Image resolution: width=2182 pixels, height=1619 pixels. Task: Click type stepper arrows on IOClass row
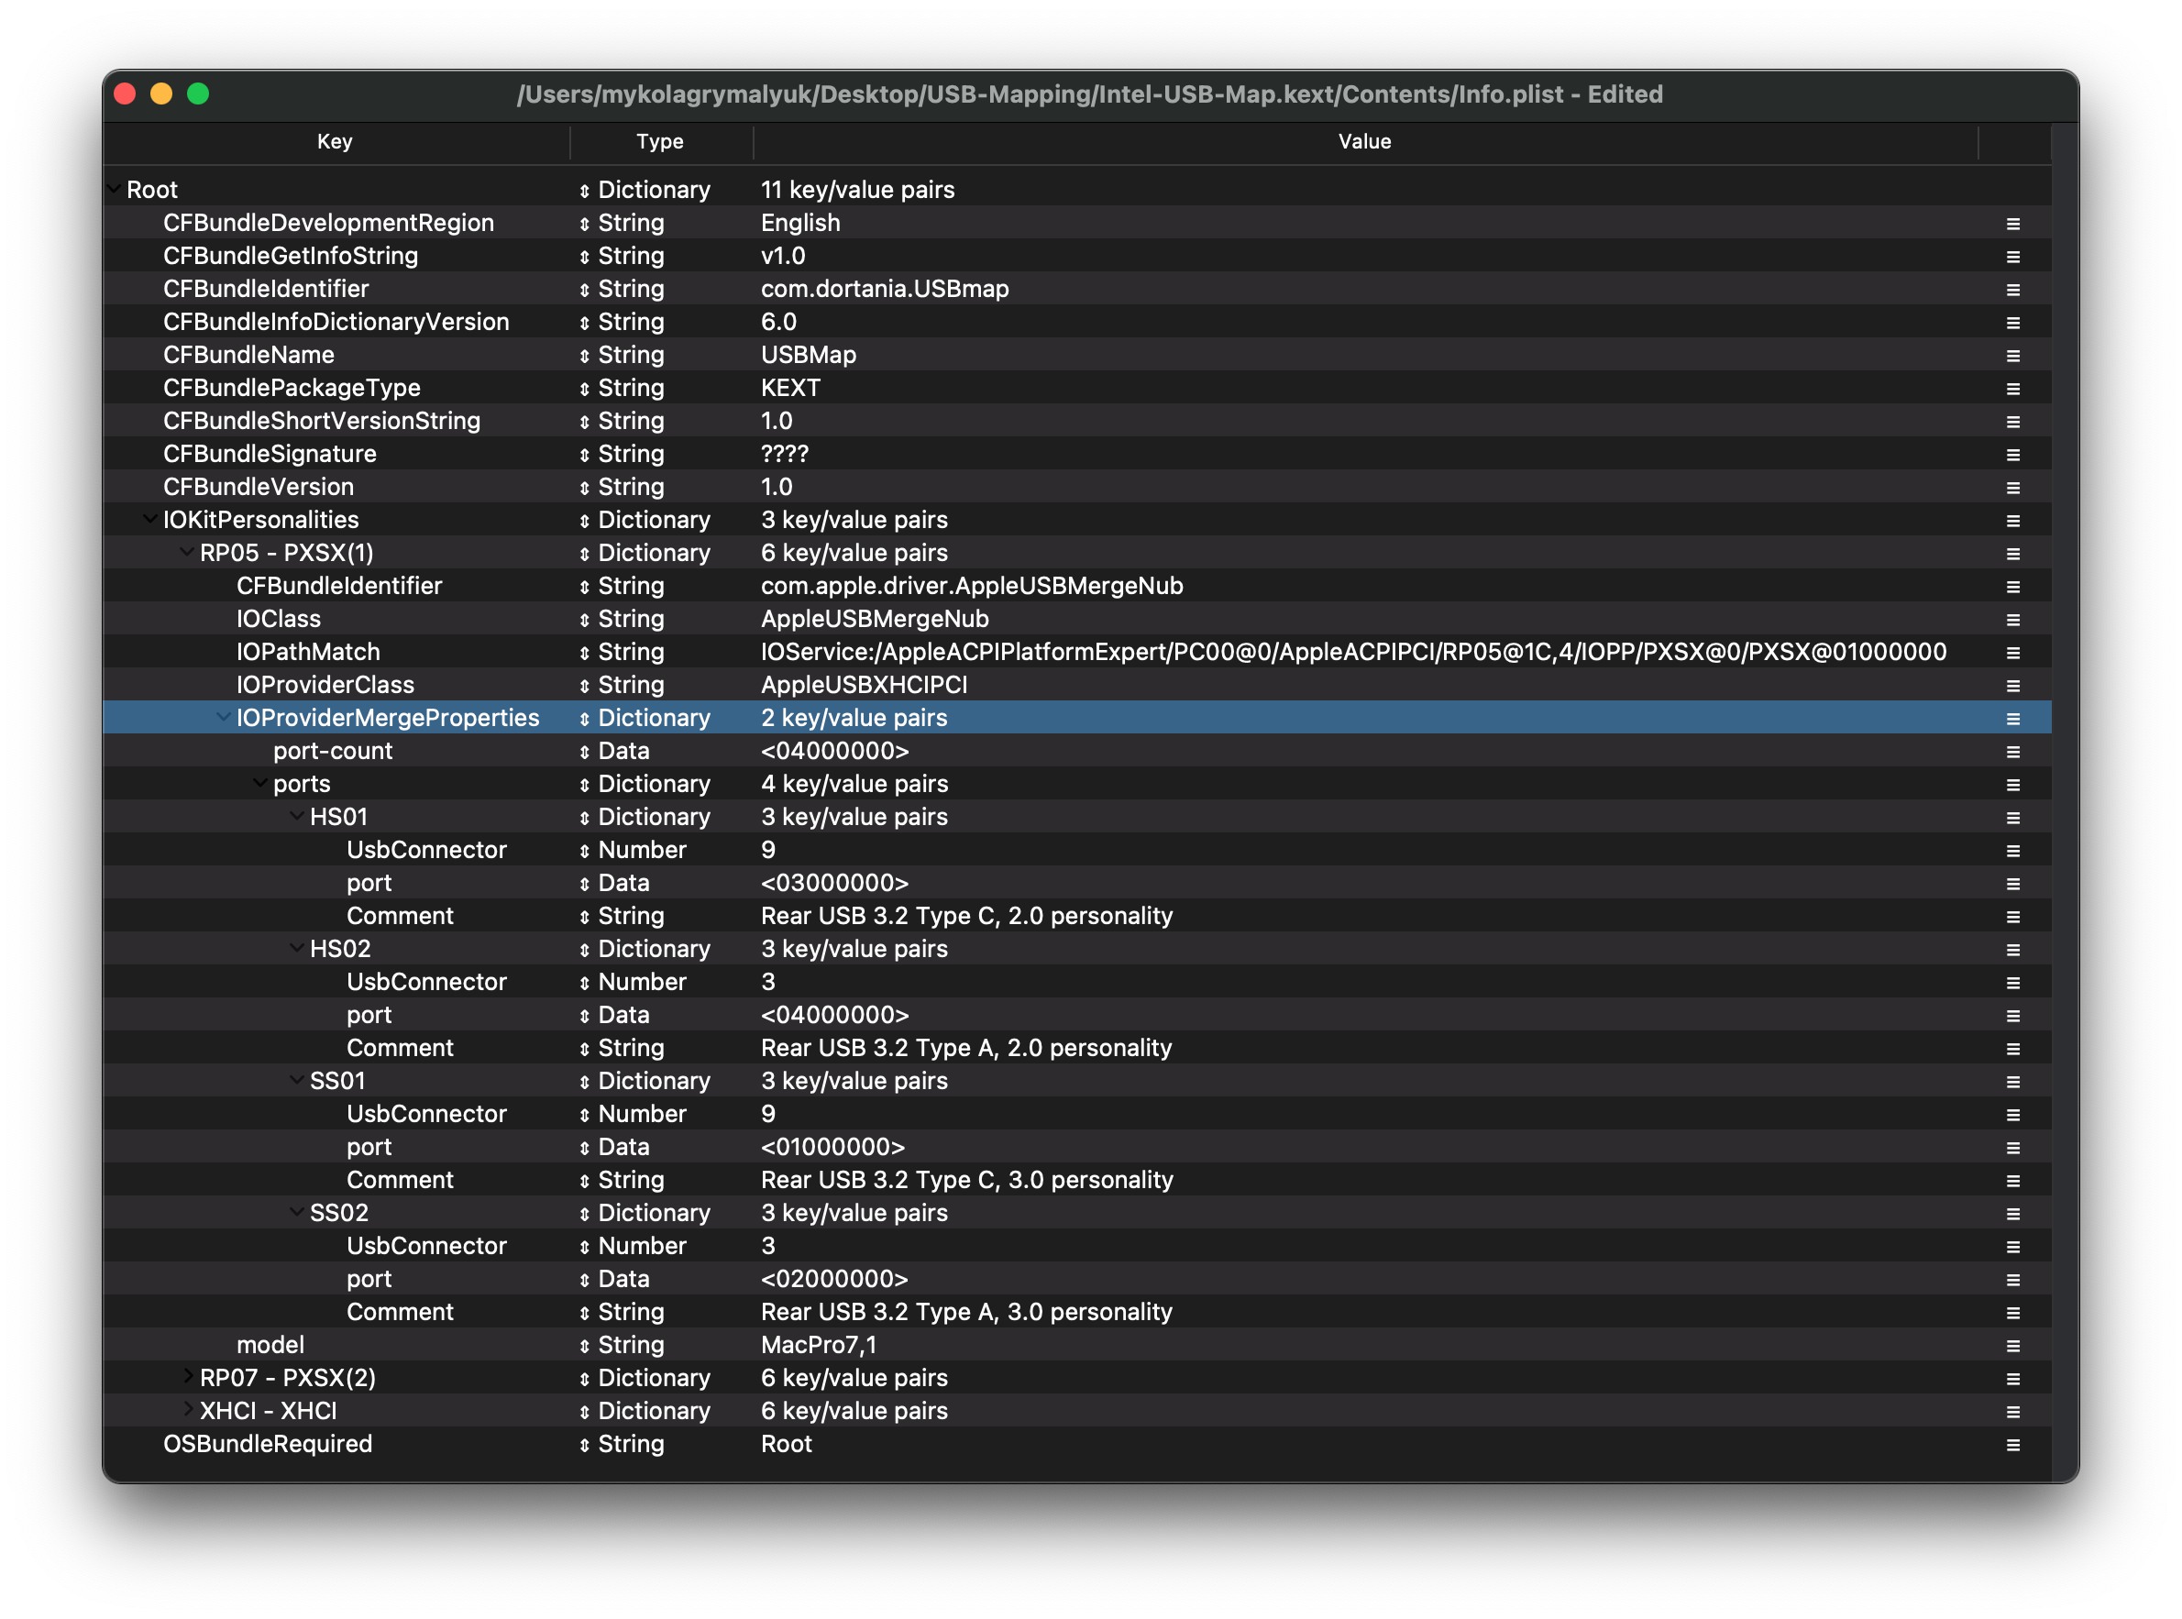click(x=584, y=620)
